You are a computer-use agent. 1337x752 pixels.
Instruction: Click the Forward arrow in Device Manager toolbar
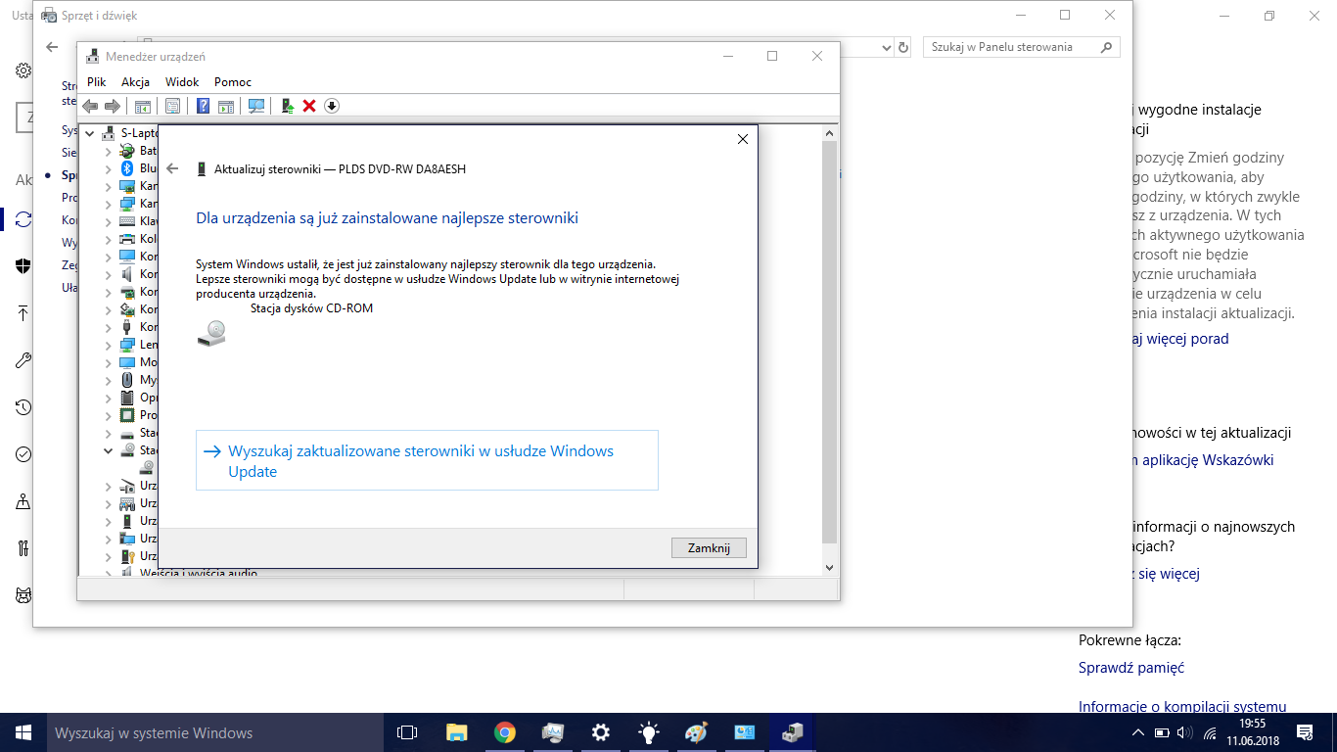pyautogui.click(x=113, y=106)
